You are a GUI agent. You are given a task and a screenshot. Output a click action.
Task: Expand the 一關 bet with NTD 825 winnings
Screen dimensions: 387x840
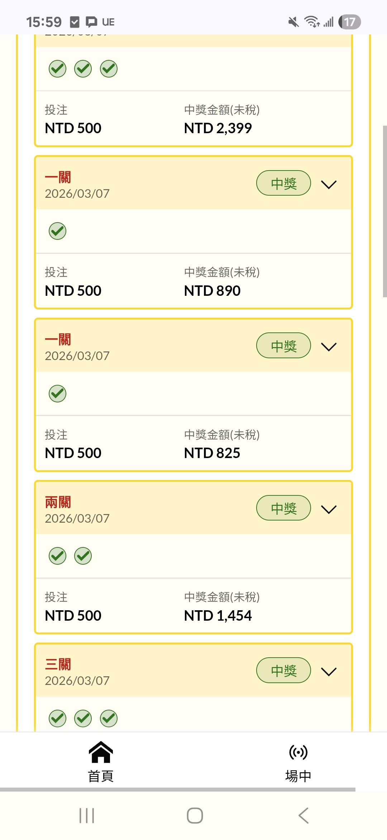point(329,347)
